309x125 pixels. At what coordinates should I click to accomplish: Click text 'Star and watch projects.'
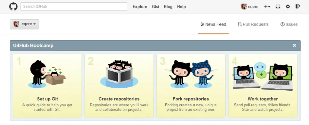(x=263, y=109)
